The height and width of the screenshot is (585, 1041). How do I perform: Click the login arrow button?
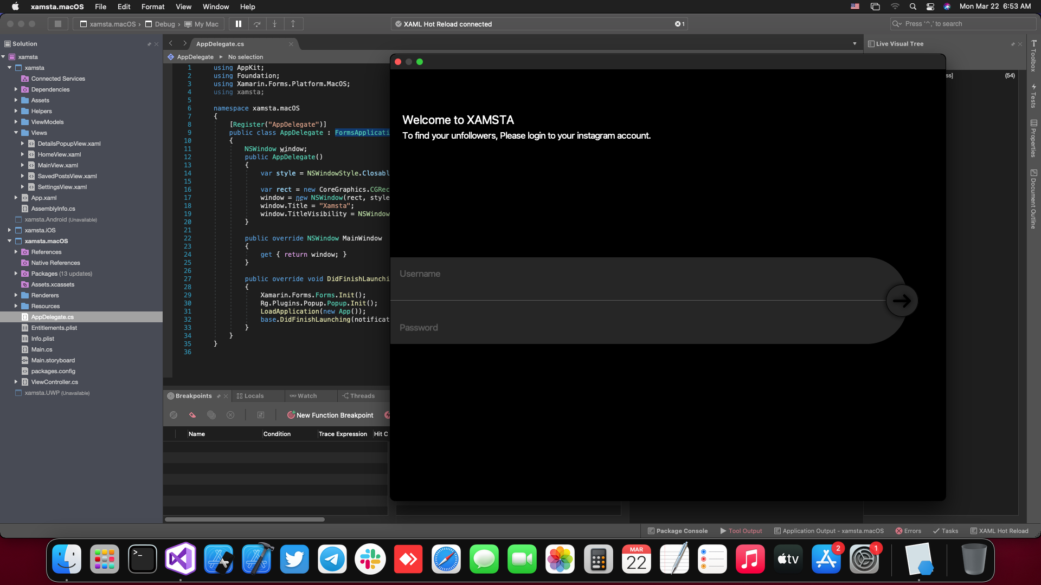(x=902, y=301)
